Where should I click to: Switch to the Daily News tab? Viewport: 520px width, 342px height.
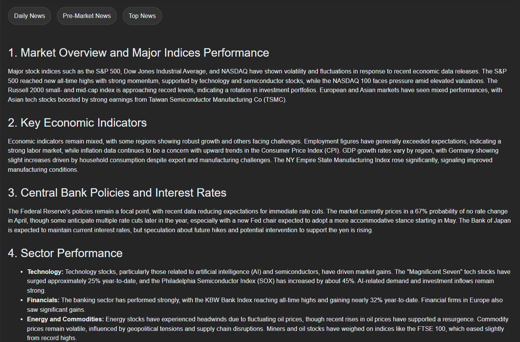(x=29, y=16)
